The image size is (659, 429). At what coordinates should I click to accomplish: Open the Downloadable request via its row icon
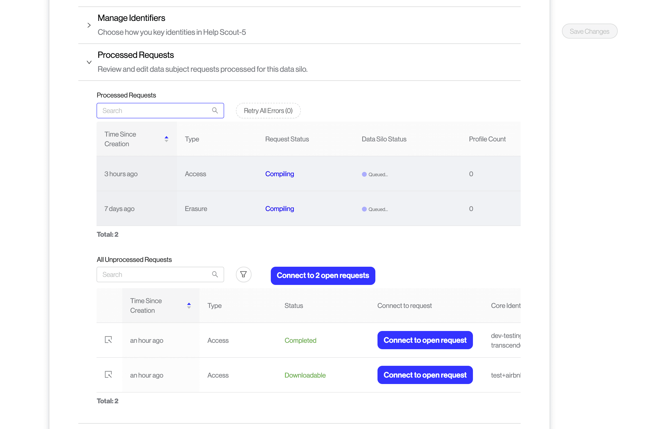[108, 375]
